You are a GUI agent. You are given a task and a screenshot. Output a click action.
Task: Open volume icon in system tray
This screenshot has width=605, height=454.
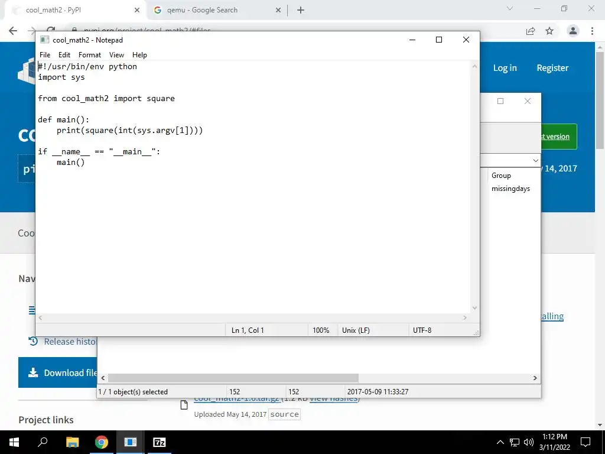coord(529,442)
